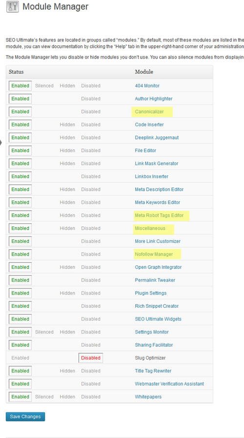This screenshot has height=438, width=244.
Task: Open the File Editor link
Action: [x=145, y=150]
